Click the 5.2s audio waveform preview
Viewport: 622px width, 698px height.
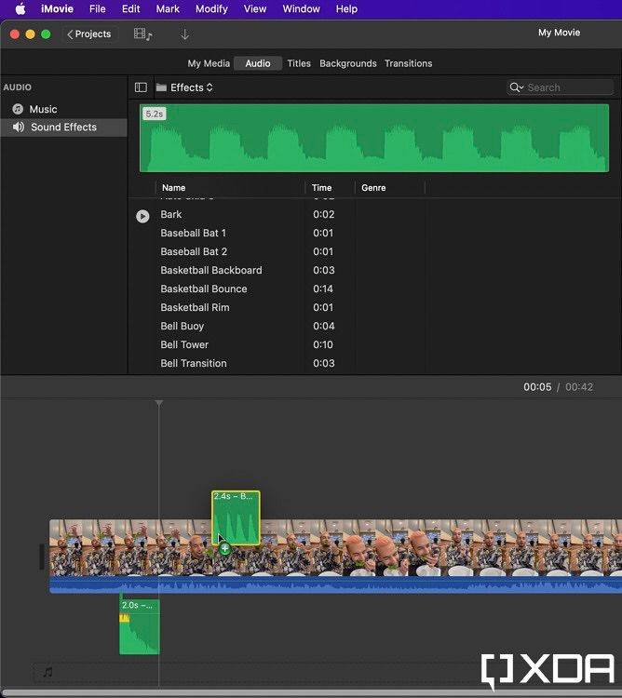pyautogui.click(x=374, y=138)
